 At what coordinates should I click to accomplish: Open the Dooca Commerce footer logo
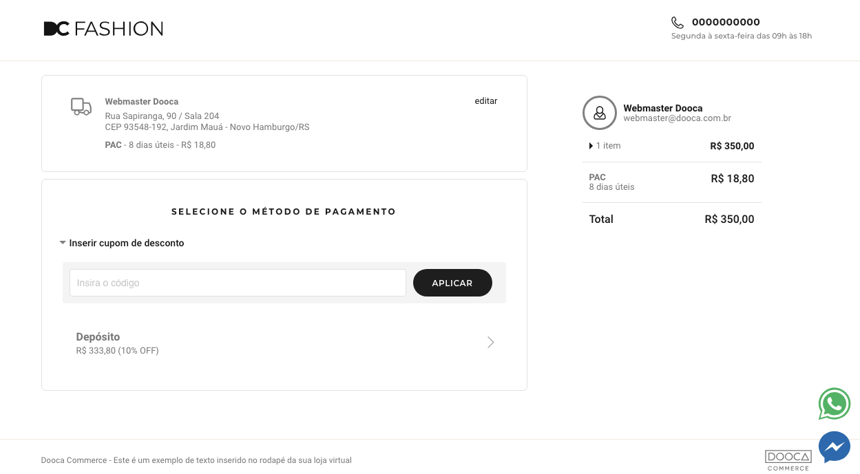pos(788,460)
